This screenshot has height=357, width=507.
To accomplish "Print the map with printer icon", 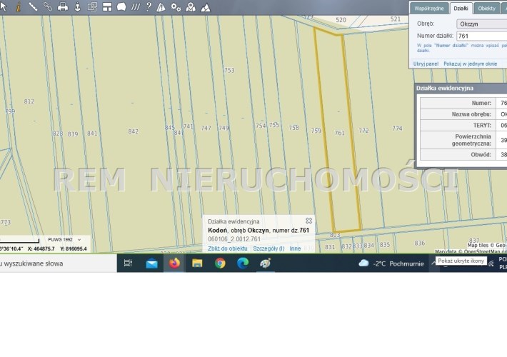I will click(63, 7).
